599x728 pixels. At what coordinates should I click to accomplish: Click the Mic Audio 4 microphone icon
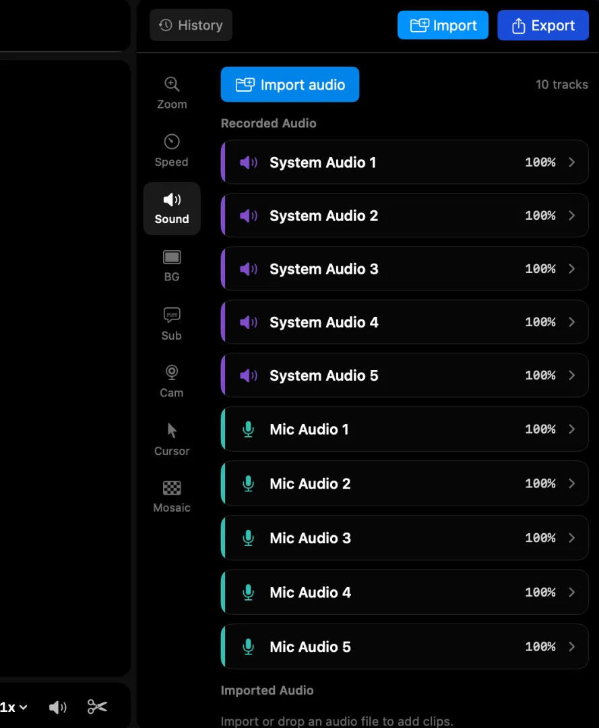[x=248, y=593]
